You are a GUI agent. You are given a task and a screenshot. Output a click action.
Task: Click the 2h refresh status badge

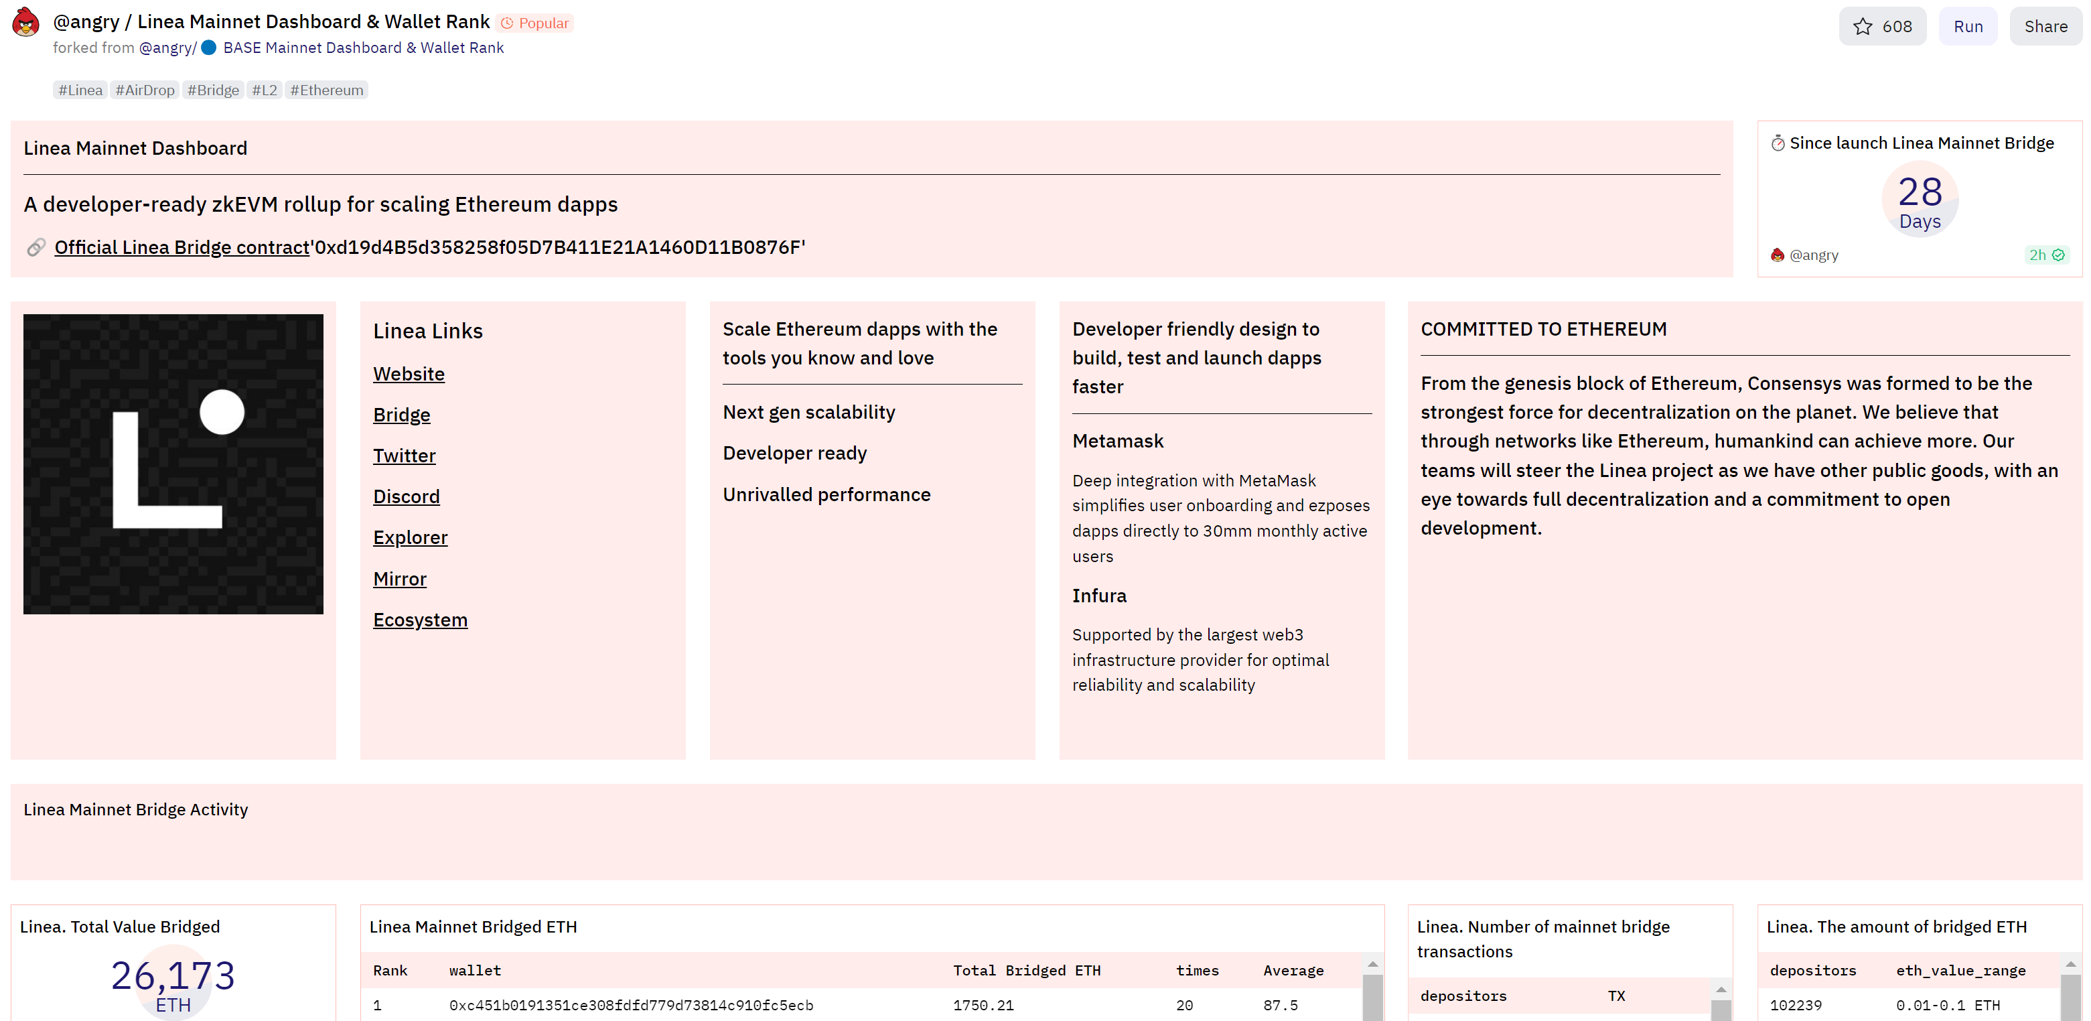tap(2046, 255)
